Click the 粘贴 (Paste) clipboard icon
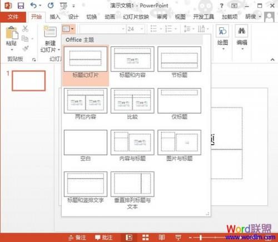This screenshot has width=278, height=242. tap(12, 33)
